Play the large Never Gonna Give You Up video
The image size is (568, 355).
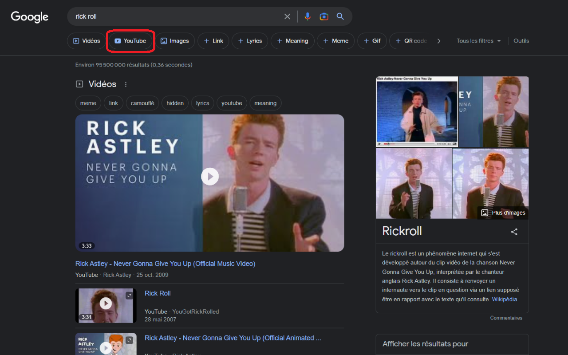tap(210, 176)
